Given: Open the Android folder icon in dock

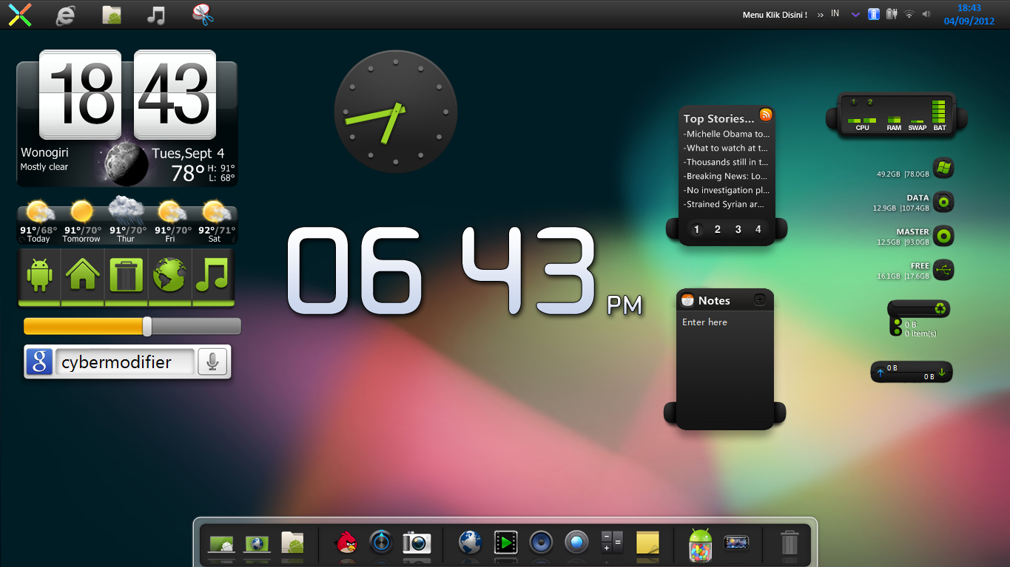Looking at the screenshot, I should click(292, 543).
